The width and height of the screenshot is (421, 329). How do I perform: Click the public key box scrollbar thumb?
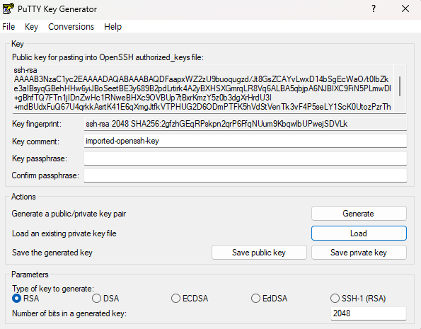[x=400, y=86]
